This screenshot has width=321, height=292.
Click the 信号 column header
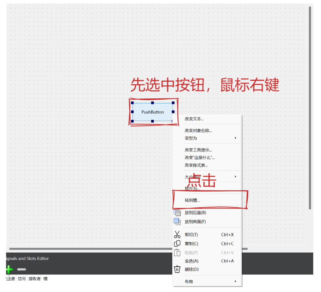tap(22, 279)
